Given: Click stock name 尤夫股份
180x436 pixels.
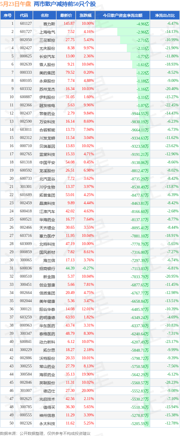Looking at the screenshot, I should [x=48, y=48].
